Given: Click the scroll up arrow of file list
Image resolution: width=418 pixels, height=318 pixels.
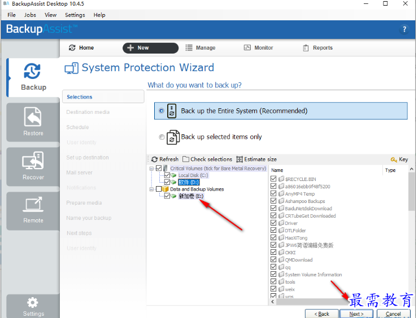Looking at the screenshot, I should click(412, 169).
